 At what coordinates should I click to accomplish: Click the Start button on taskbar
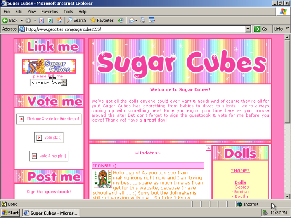click(10, 213)
